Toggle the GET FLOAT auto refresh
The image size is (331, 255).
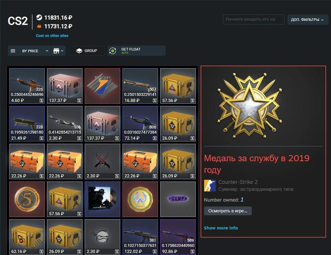coord(113,51)
